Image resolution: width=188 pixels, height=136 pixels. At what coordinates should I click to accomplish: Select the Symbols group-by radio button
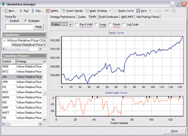[x=7, y=21]
